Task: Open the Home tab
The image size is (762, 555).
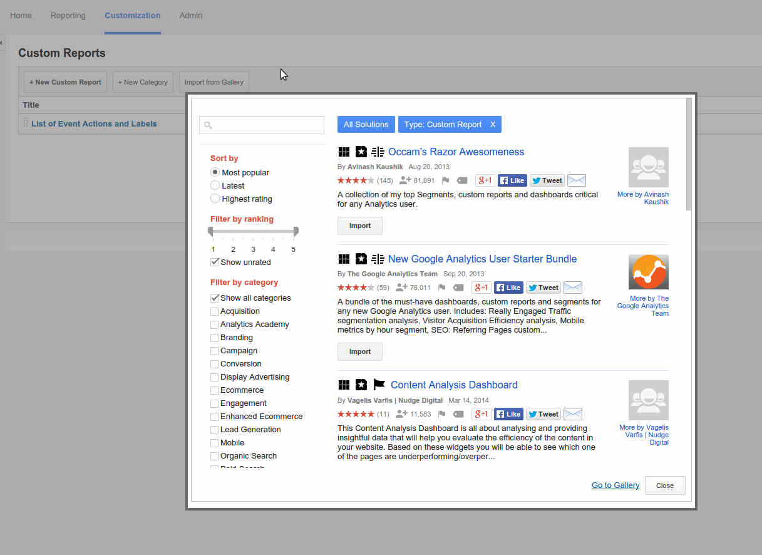Action: [21, 16]
